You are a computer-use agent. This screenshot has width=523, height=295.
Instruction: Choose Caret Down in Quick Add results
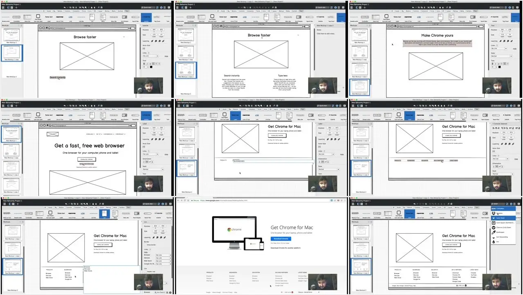click(503, 218)
